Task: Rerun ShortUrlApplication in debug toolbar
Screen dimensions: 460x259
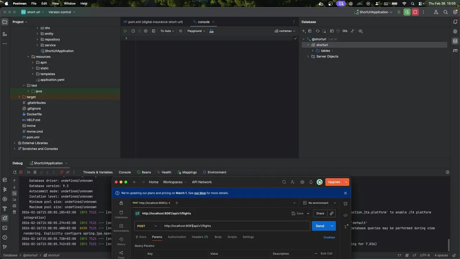Action: [x=15, y=172]
